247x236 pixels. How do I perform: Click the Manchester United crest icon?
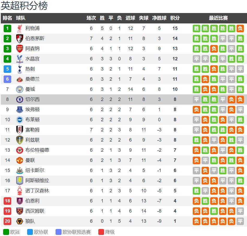click(20, 160)
